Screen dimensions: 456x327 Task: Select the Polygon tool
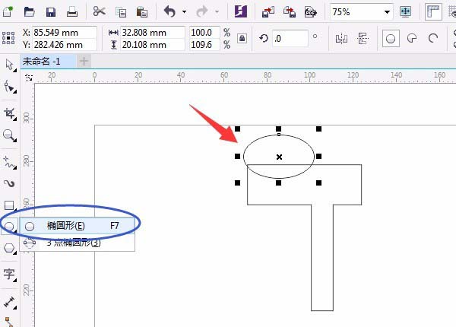coord(10,249)
